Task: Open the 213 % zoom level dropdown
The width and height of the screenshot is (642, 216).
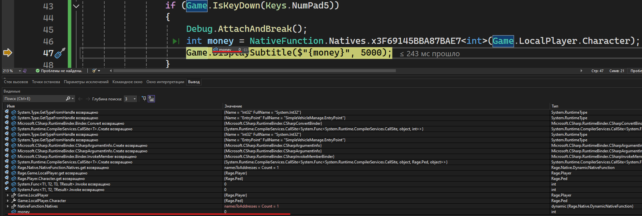Action: pyautogui.click(x=20, y=71)
